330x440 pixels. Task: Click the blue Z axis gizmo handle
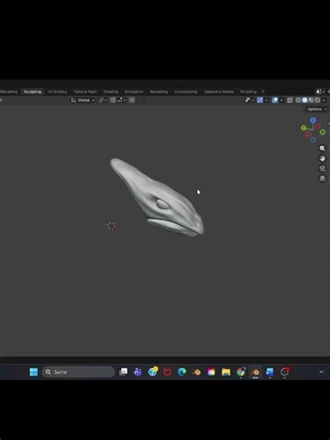point(313,121)
